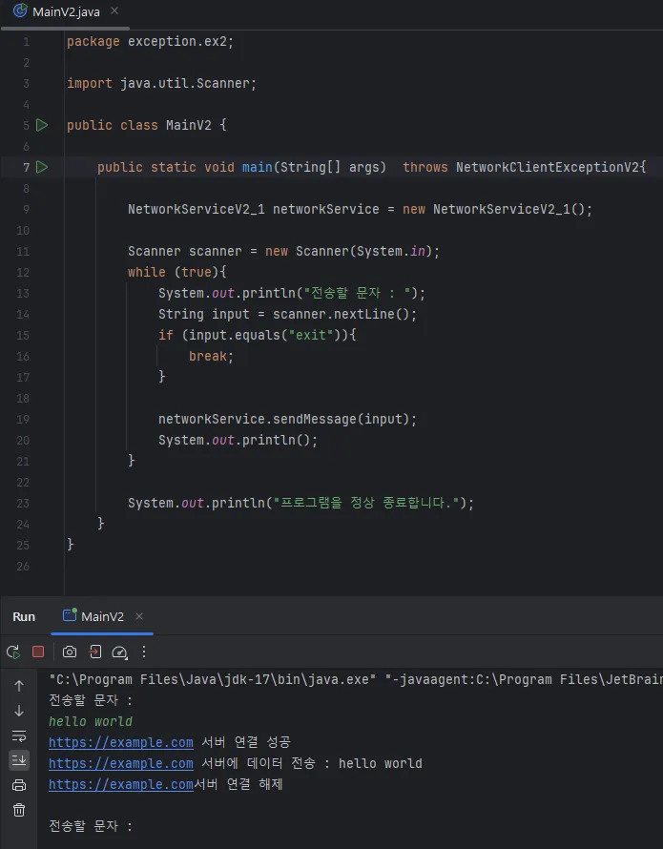
Task: Run class MainV2 from gutter at line 5
Action: (x=42, y=125)
